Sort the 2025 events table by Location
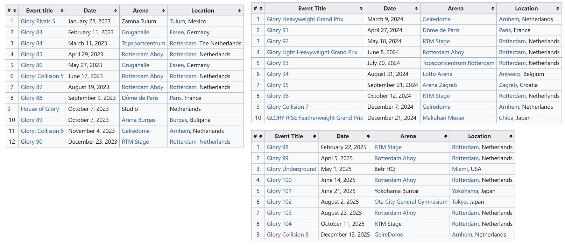565x245 pixels. [511, 136]
